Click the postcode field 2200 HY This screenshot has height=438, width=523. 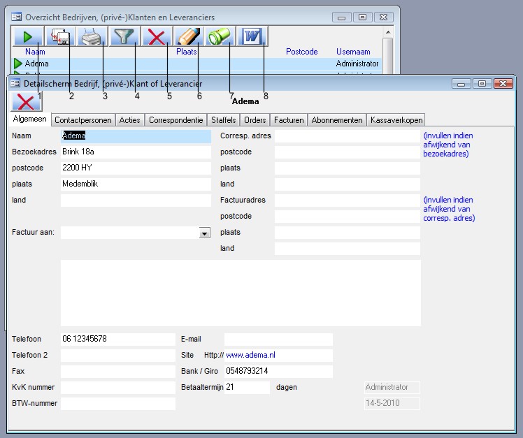click(x=136, y=168)
